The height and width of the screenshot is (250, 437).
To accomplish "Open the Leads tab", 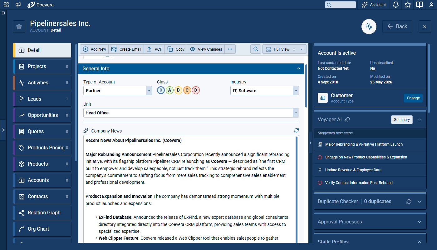I will 42,99.
